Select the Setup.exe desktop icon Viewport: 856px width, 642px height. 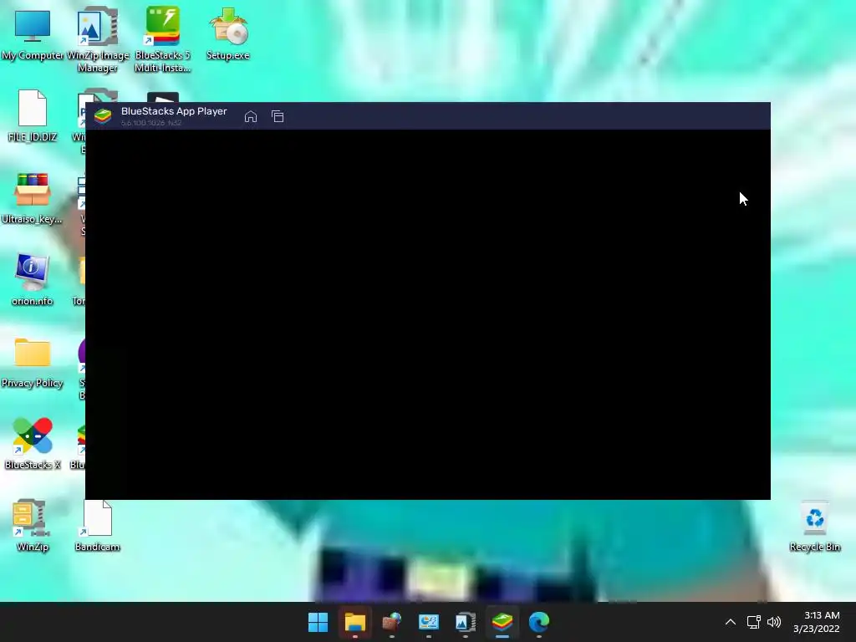pos(228,33)
